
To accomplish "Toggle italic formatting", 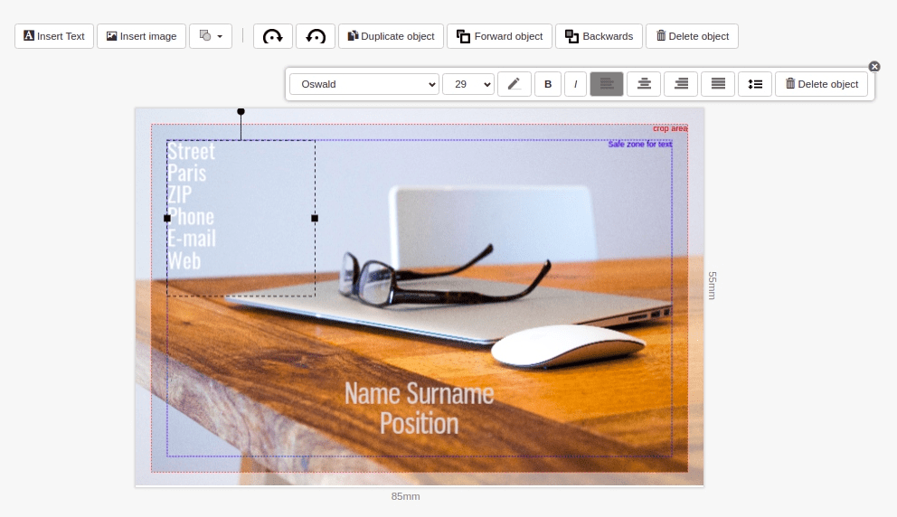I will pos(575,84).
